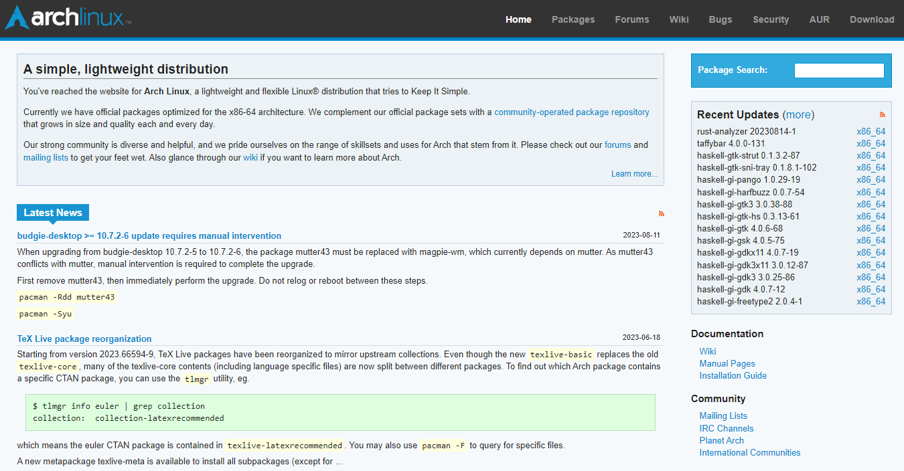Viewport: 904px width, 471px height.
Task: Open the Planet Arch link
Action: 722,441
